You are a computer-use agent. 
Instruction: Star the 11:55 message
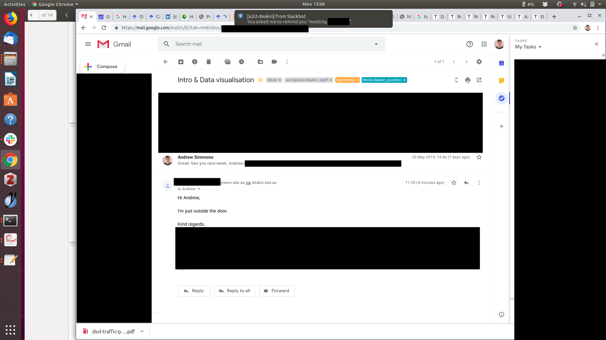(x=454, y=183)
